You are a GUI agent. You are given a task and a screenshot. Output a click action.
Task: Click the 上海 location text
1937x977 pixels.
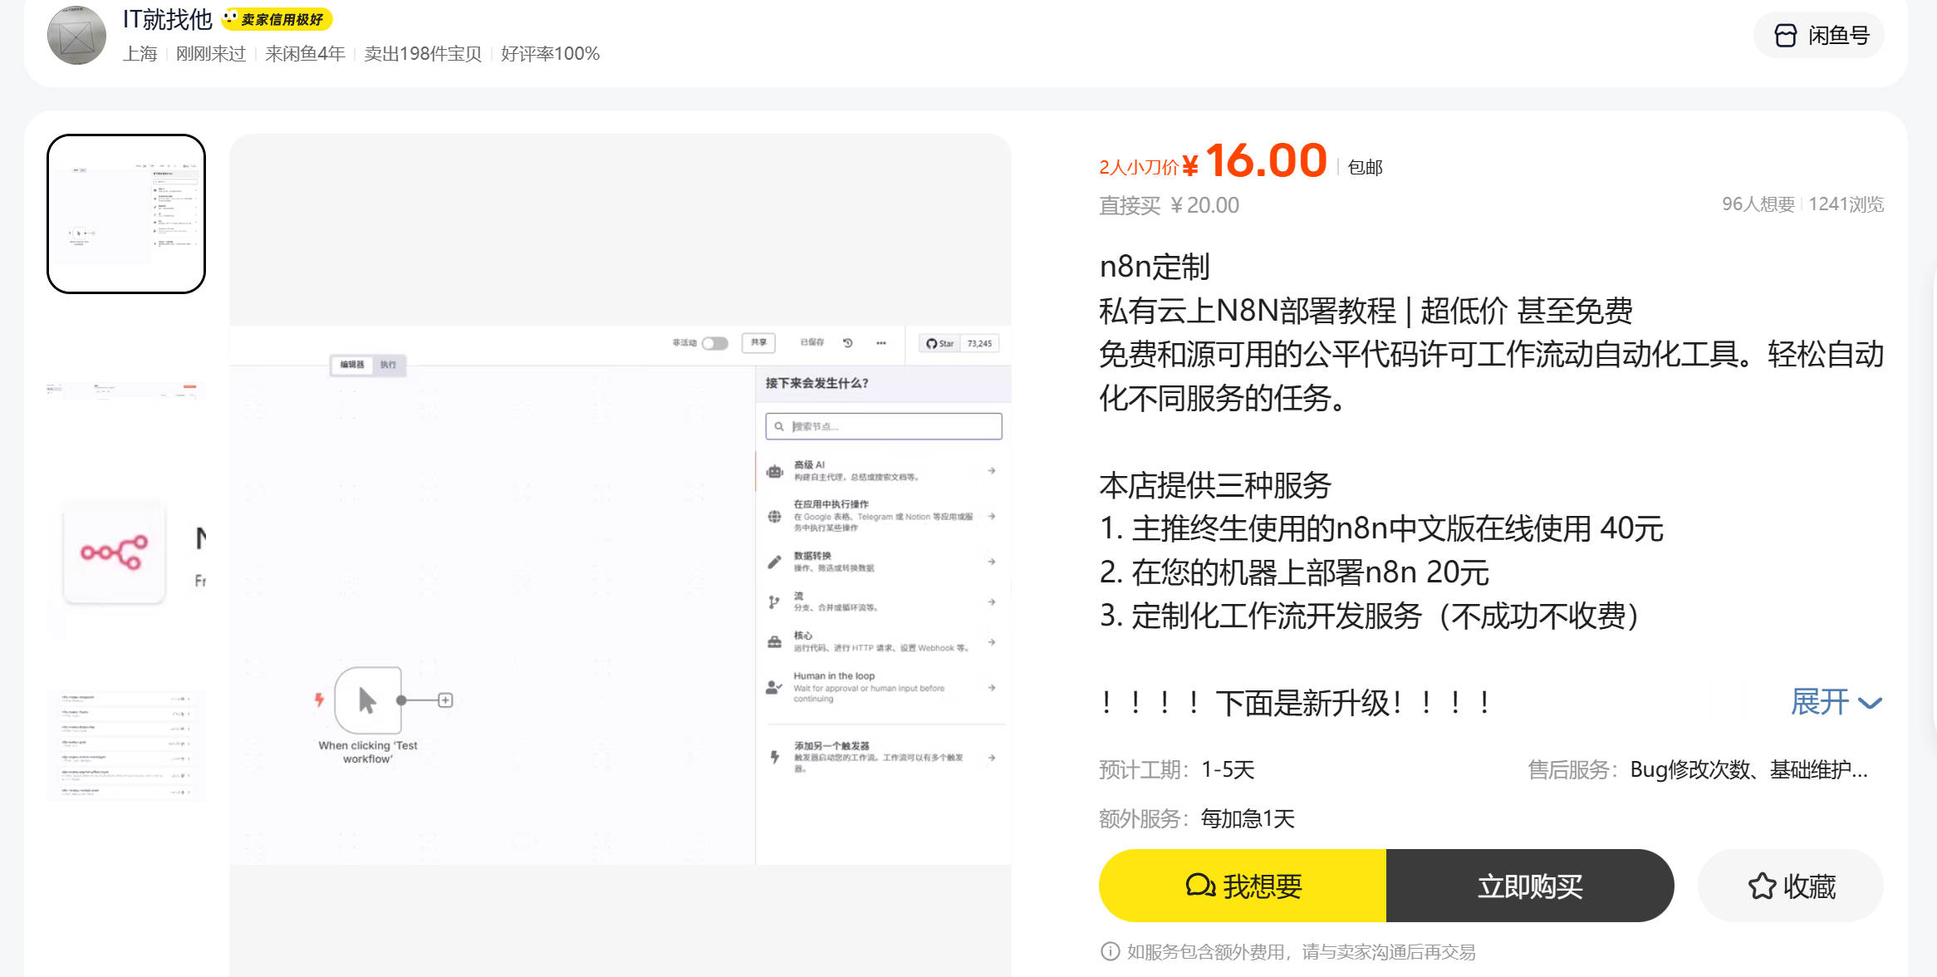click(140, 54)
